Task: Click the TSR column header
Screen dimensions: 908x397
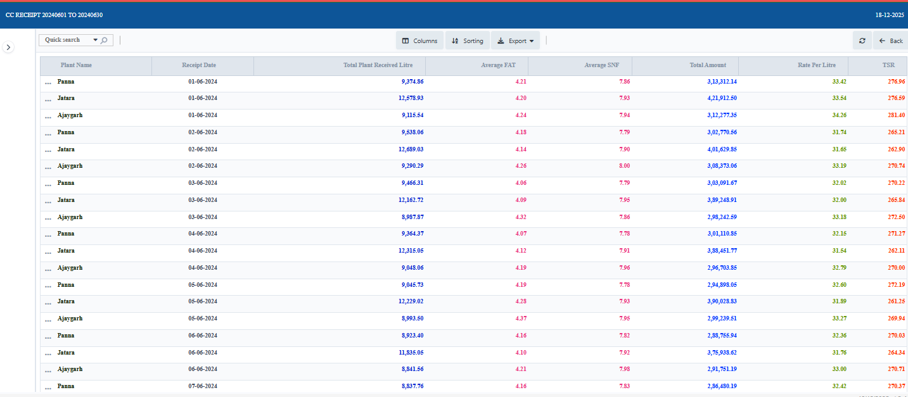Action: click(888, 65)
